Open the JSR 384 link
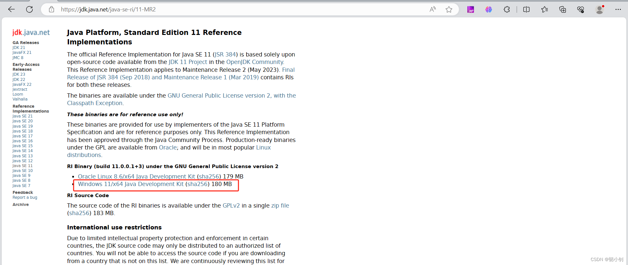628x265 pixels. click(x=225, y=55)
